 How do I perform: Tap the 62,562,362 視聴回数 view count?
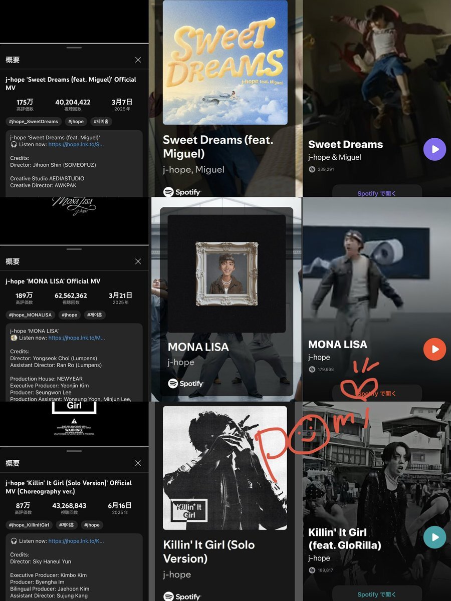point(71,298)
